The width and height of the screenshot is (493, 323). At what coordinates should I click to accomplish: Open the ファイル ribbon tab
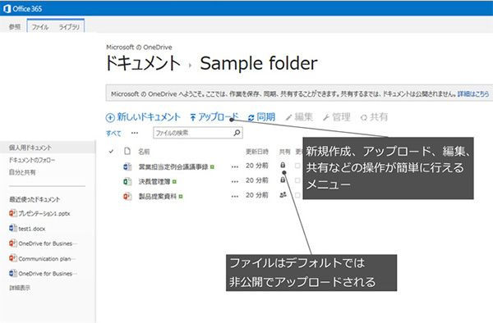click(x=40, y=27)
